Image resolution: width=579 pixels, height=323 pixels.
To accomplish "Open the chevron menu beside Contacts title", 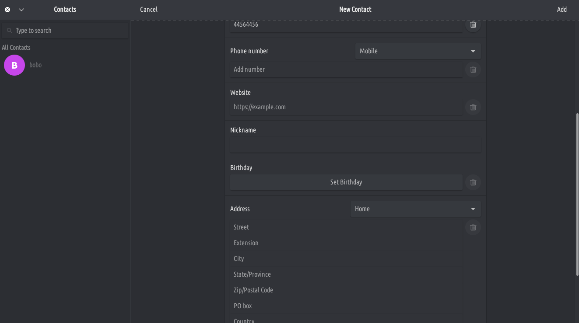I will pos(21,9).
